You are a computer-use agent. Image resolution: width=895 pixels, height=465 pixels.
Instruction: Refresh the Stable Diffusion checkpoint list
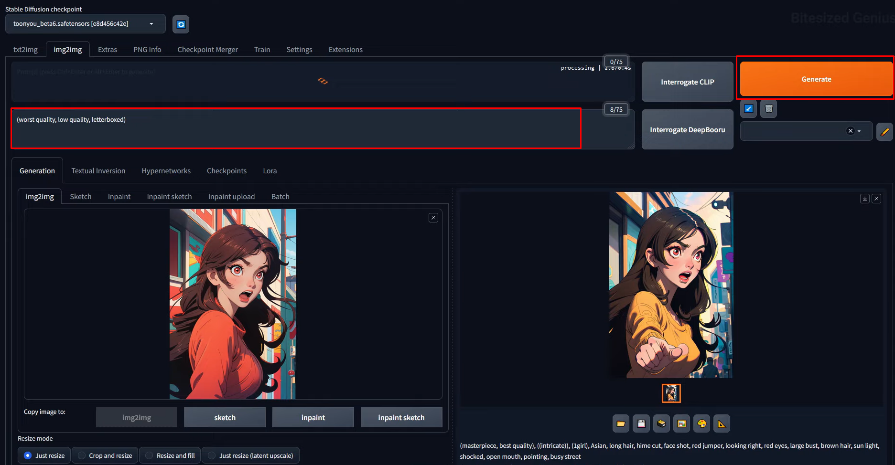(x=181, y=24)
